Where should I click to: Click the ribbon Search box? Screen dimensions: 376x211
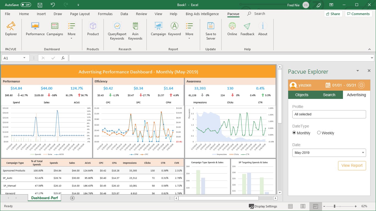click(x=256, y=14)
